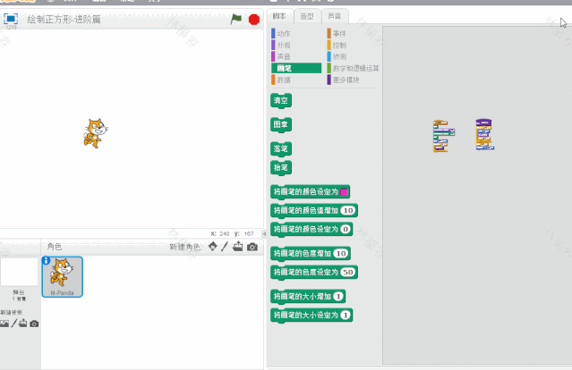
Task: Switch to the 造型 (Costumes) tab
Action: click(306, 16)
